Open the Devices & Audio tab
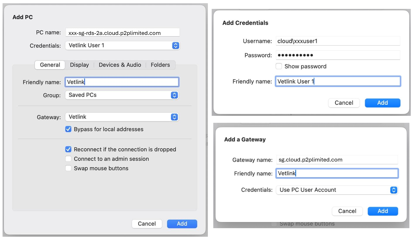Screen dimensions: 411x238 click(120, 65)
